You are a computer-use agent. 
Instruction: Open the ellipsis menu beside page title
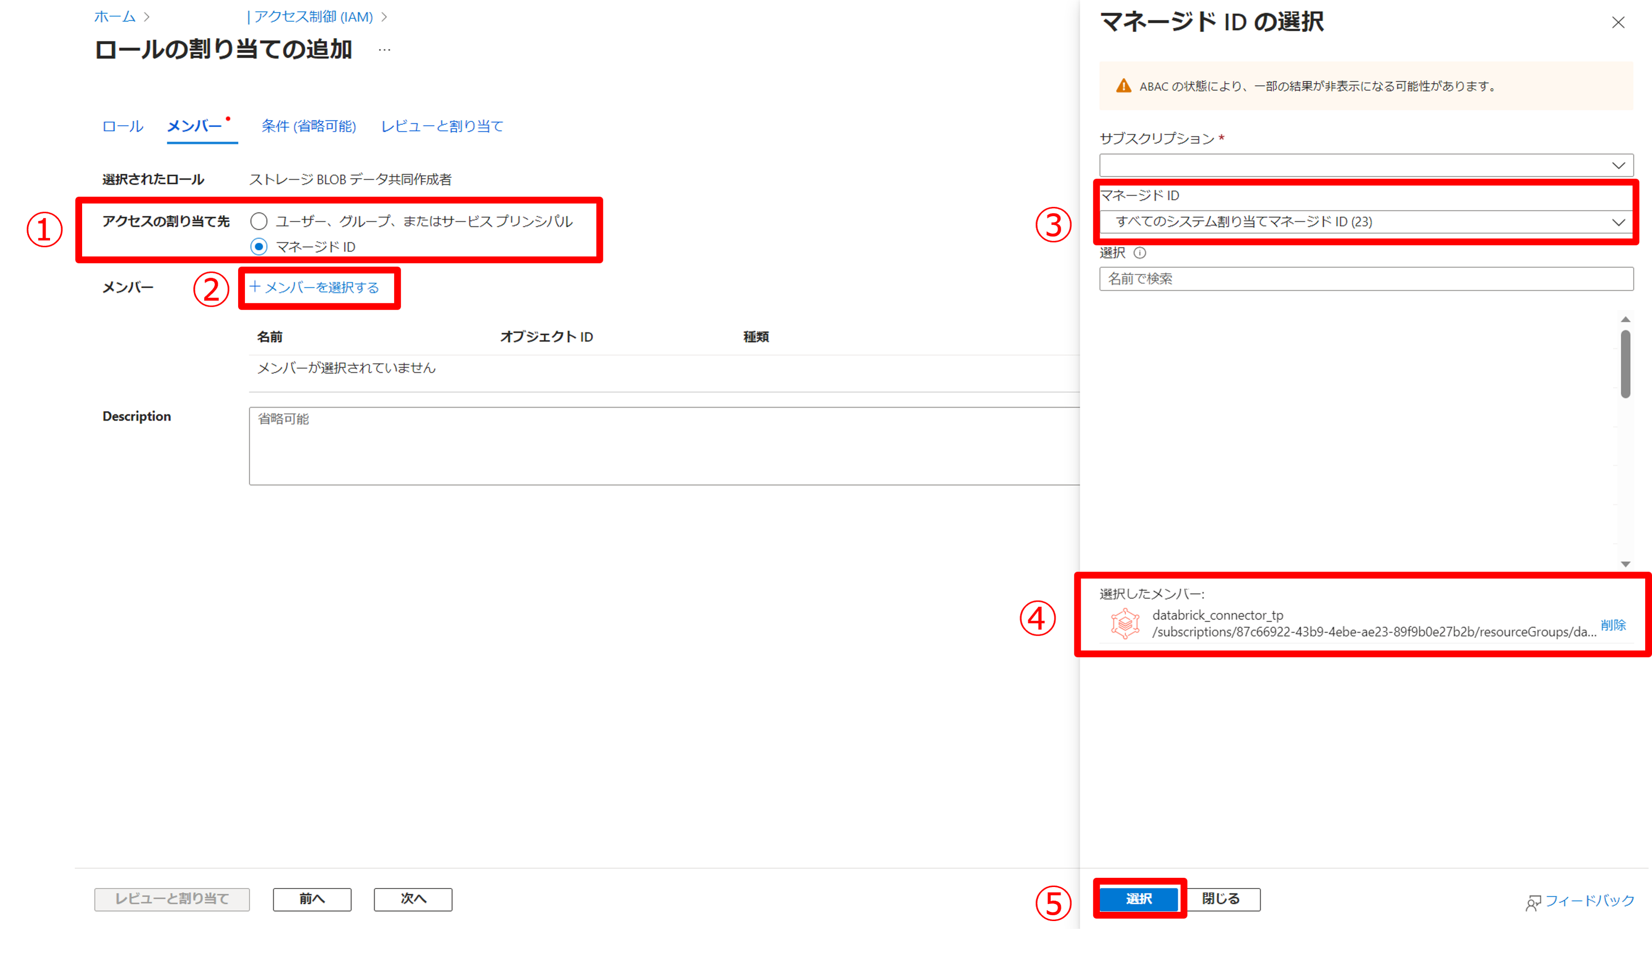(x=384, y=50)
